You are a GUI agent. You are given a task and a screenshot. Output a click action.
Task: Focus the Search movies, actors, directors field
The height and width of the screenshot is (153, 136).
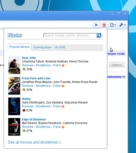tap(70, 35)
